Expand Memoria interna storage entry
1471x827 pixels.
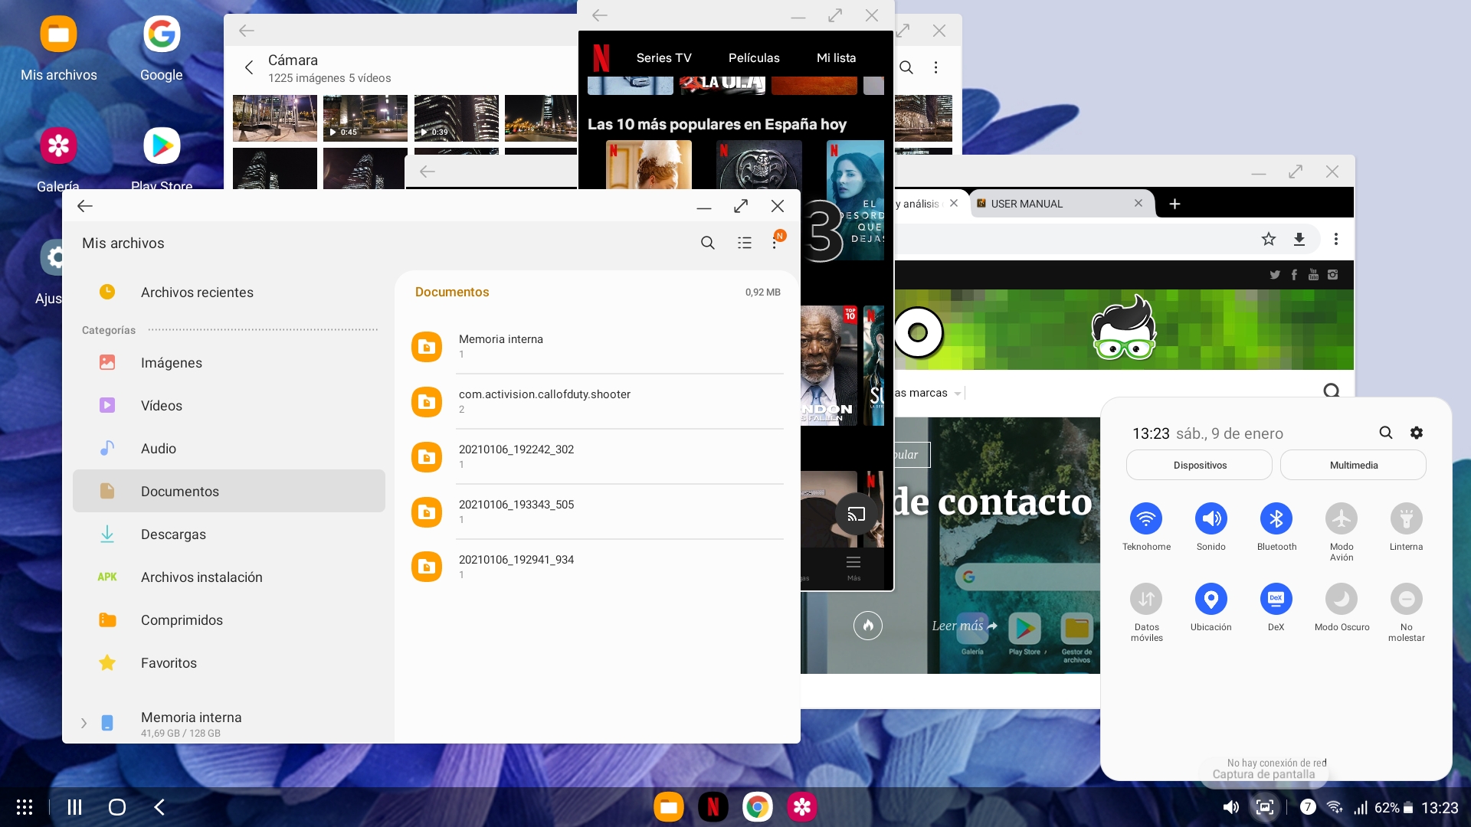tap(84, 723)
